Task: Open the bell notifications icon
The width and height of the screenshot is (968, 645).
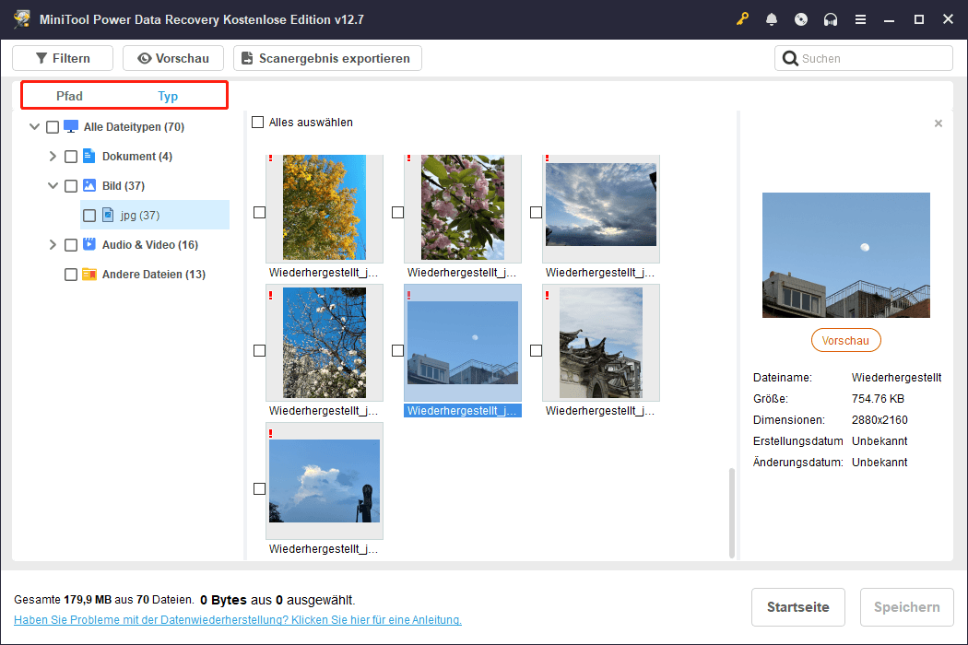Action: pos(772,19)
